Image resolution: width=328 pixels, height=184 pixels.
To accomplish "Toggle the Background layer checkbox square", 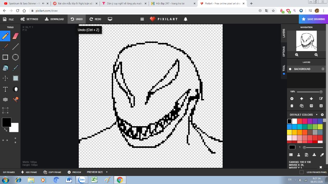I will click(323, 69).
